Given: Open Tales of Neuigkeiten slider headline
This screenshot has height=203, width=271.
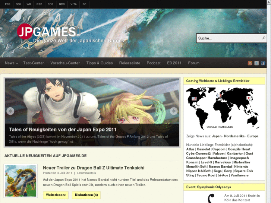Looking at the screenshot, I should 63,130.
